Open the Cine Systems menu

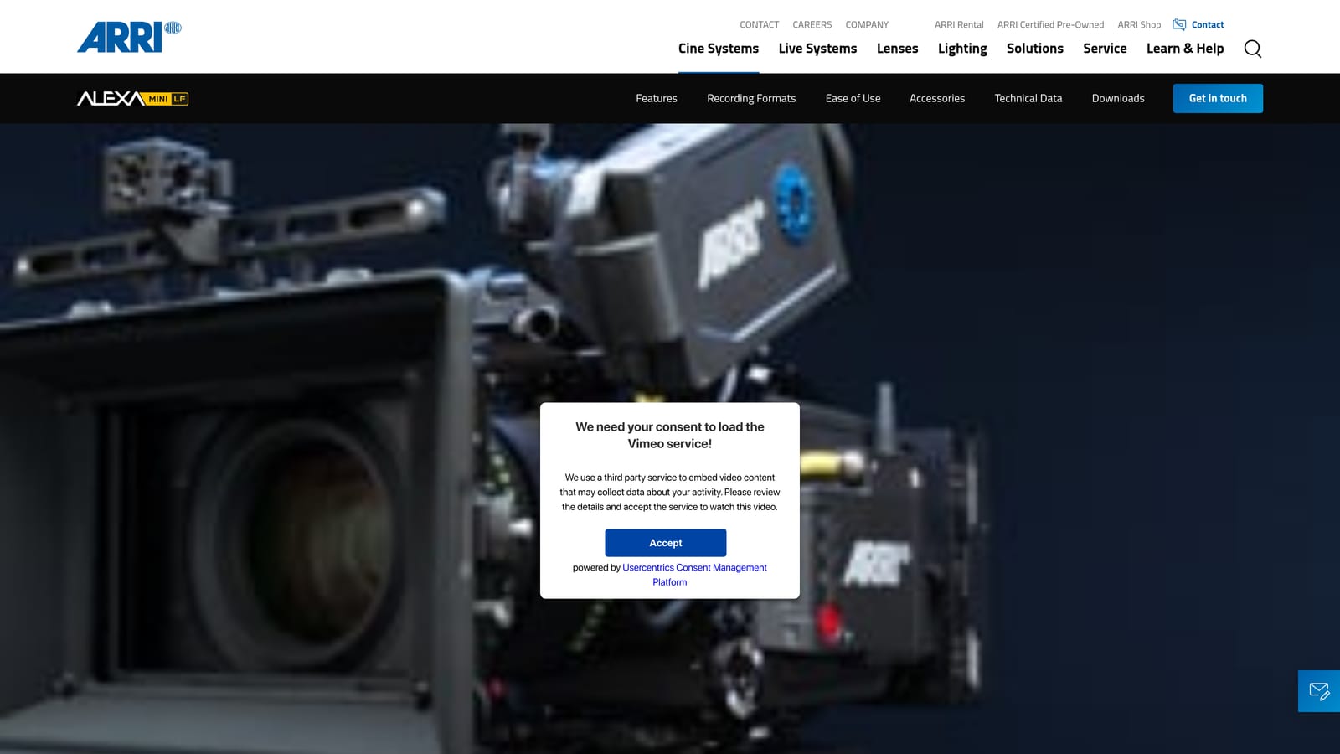[719, 49]
